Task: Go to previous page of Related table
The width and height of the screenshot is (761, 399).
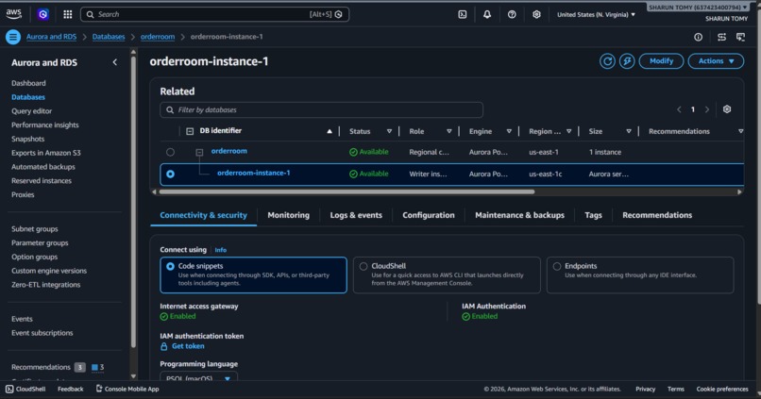Action: click(679, 109)
